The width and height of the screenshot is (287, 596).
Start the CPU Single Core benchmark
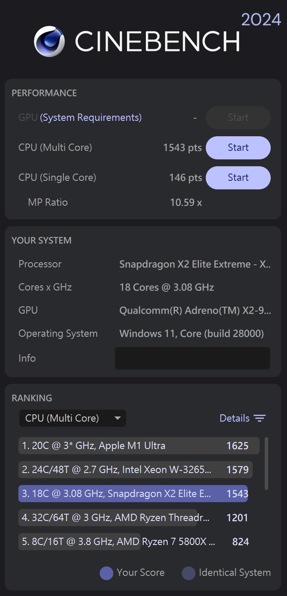[x=238, y=178]
